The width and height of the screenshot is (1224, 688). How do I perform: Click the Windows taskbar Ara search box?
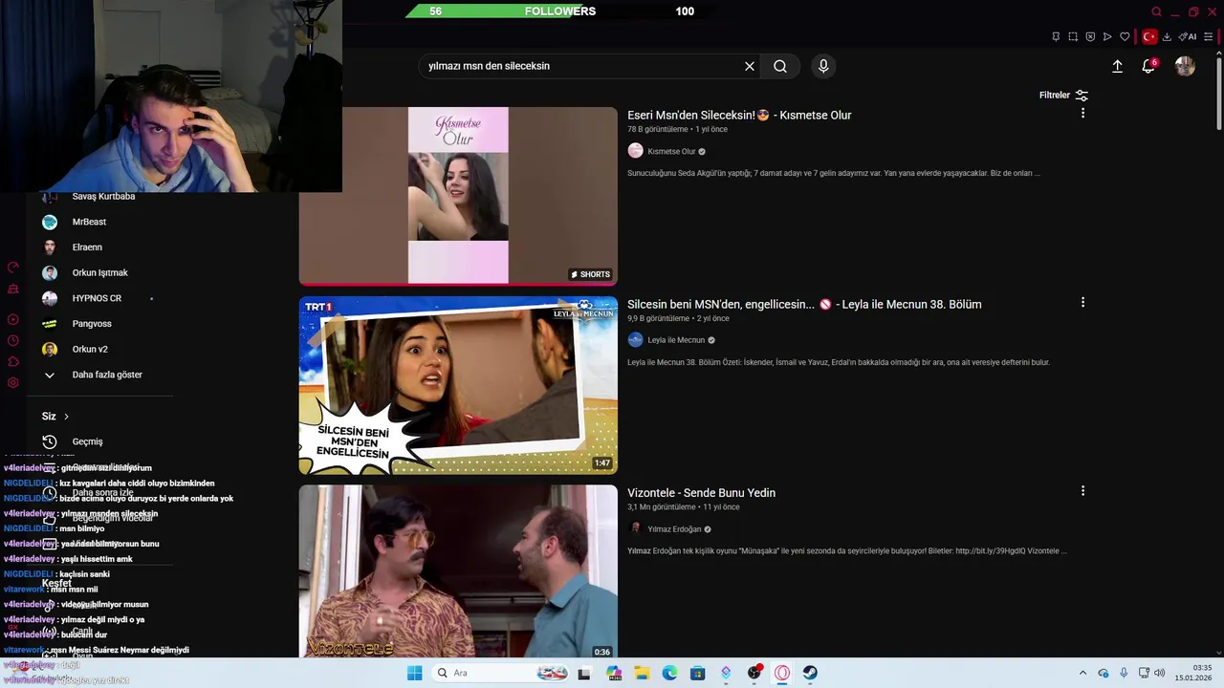[501, 673]
